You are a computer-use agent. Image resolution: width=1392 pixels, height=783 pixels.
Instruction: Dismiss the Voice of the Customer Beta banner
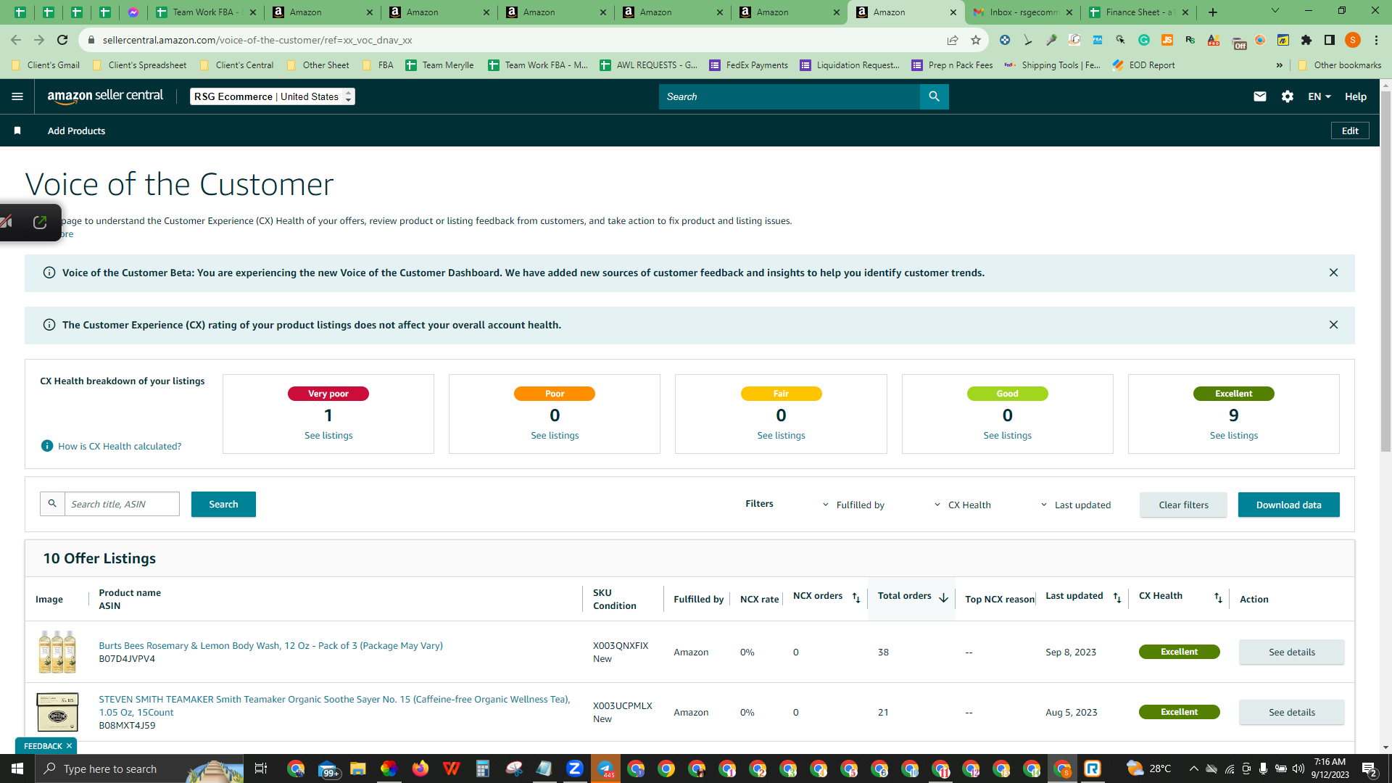[1333, 273]
